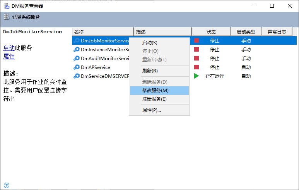The image size is (299, 190).
Task: Click the help question mark icon
Action: pyautogui.click(x=6, y=185)
